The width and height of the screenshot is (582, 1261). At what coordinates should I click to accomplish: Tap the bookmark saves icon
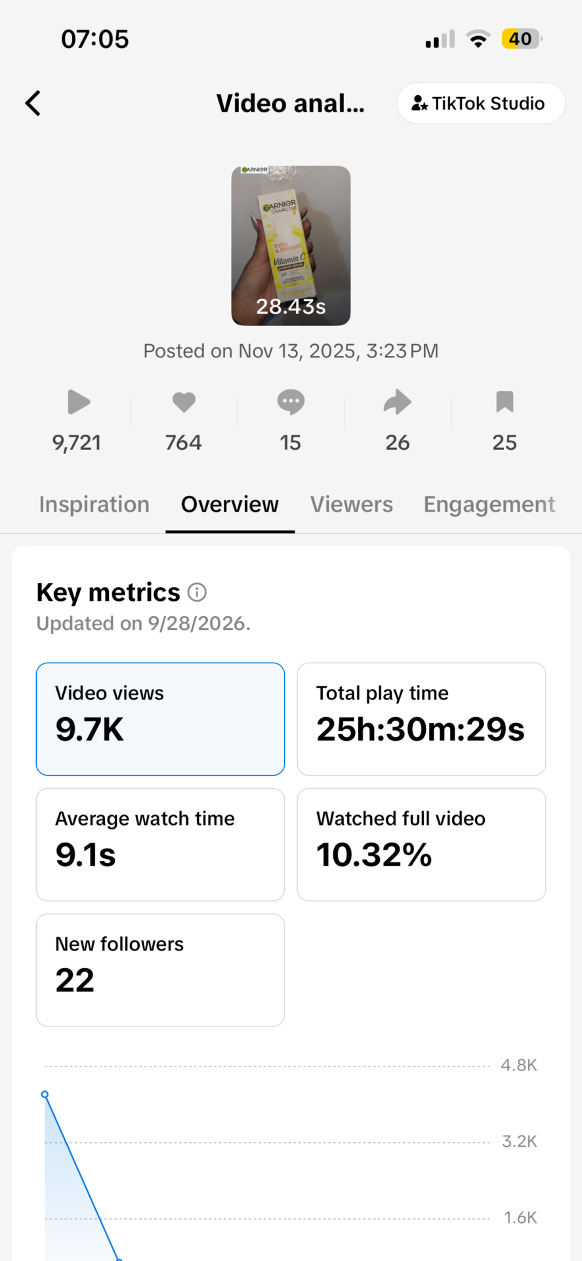505,402
